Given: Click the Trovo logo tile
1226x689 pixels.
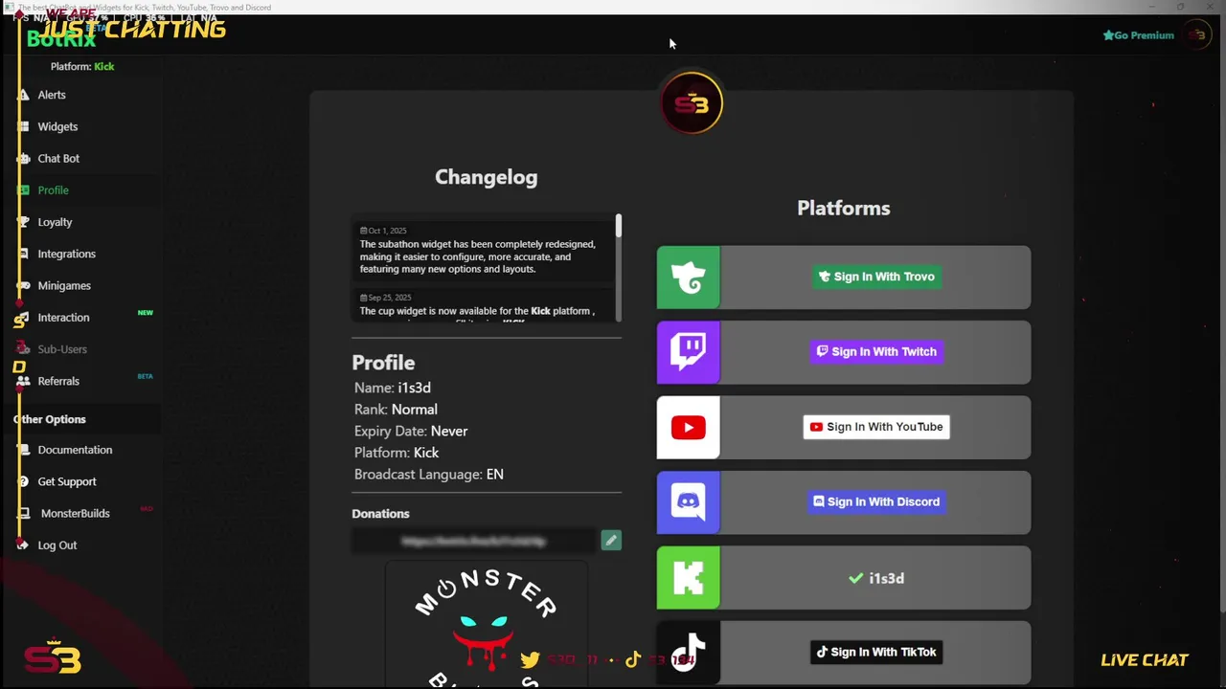Looking at the screenshot, I should point(688,278).
